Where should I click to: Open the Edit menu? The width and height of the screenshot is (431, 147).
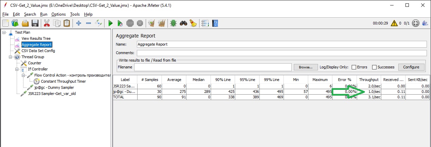point(16,14)
